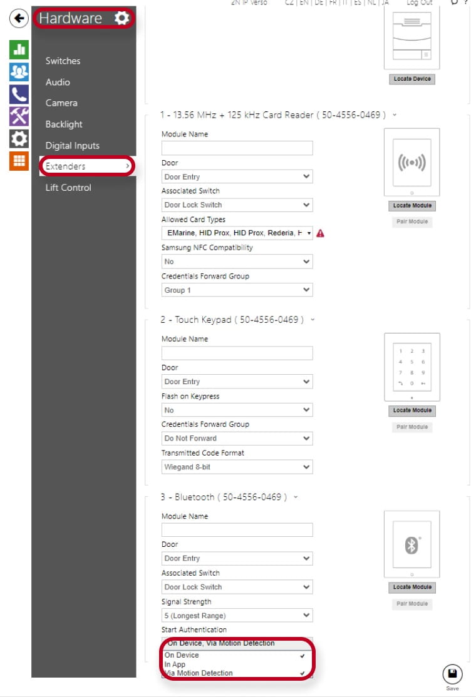The width and height of the screenshot is (476, 697).
Task: Click Locate Module for the Touch Keypad
Action: (x=412, y=410)
